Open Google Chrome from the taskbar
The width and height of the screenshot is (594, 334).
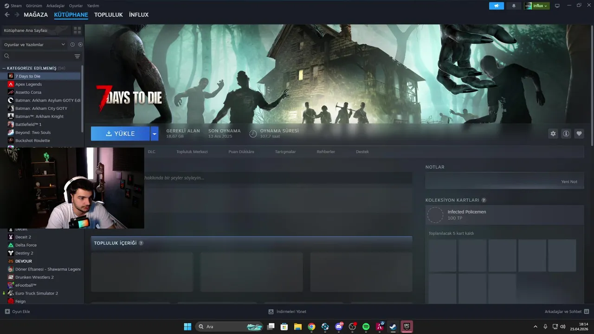pos(311,327)
